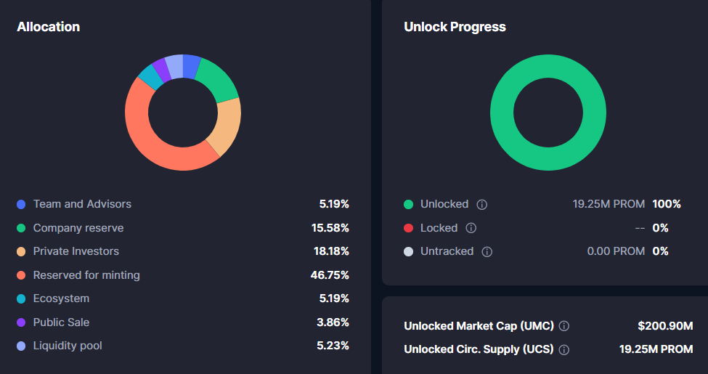Click the red Locked status dot
Viewport: 708px width, 374px height.
click(408, 228)
